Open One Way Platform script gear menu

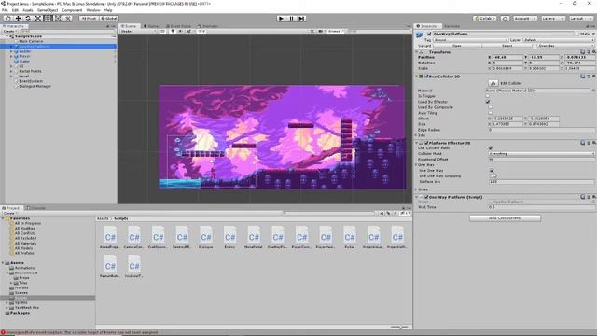pyautogui.click(x=594, y=197)
